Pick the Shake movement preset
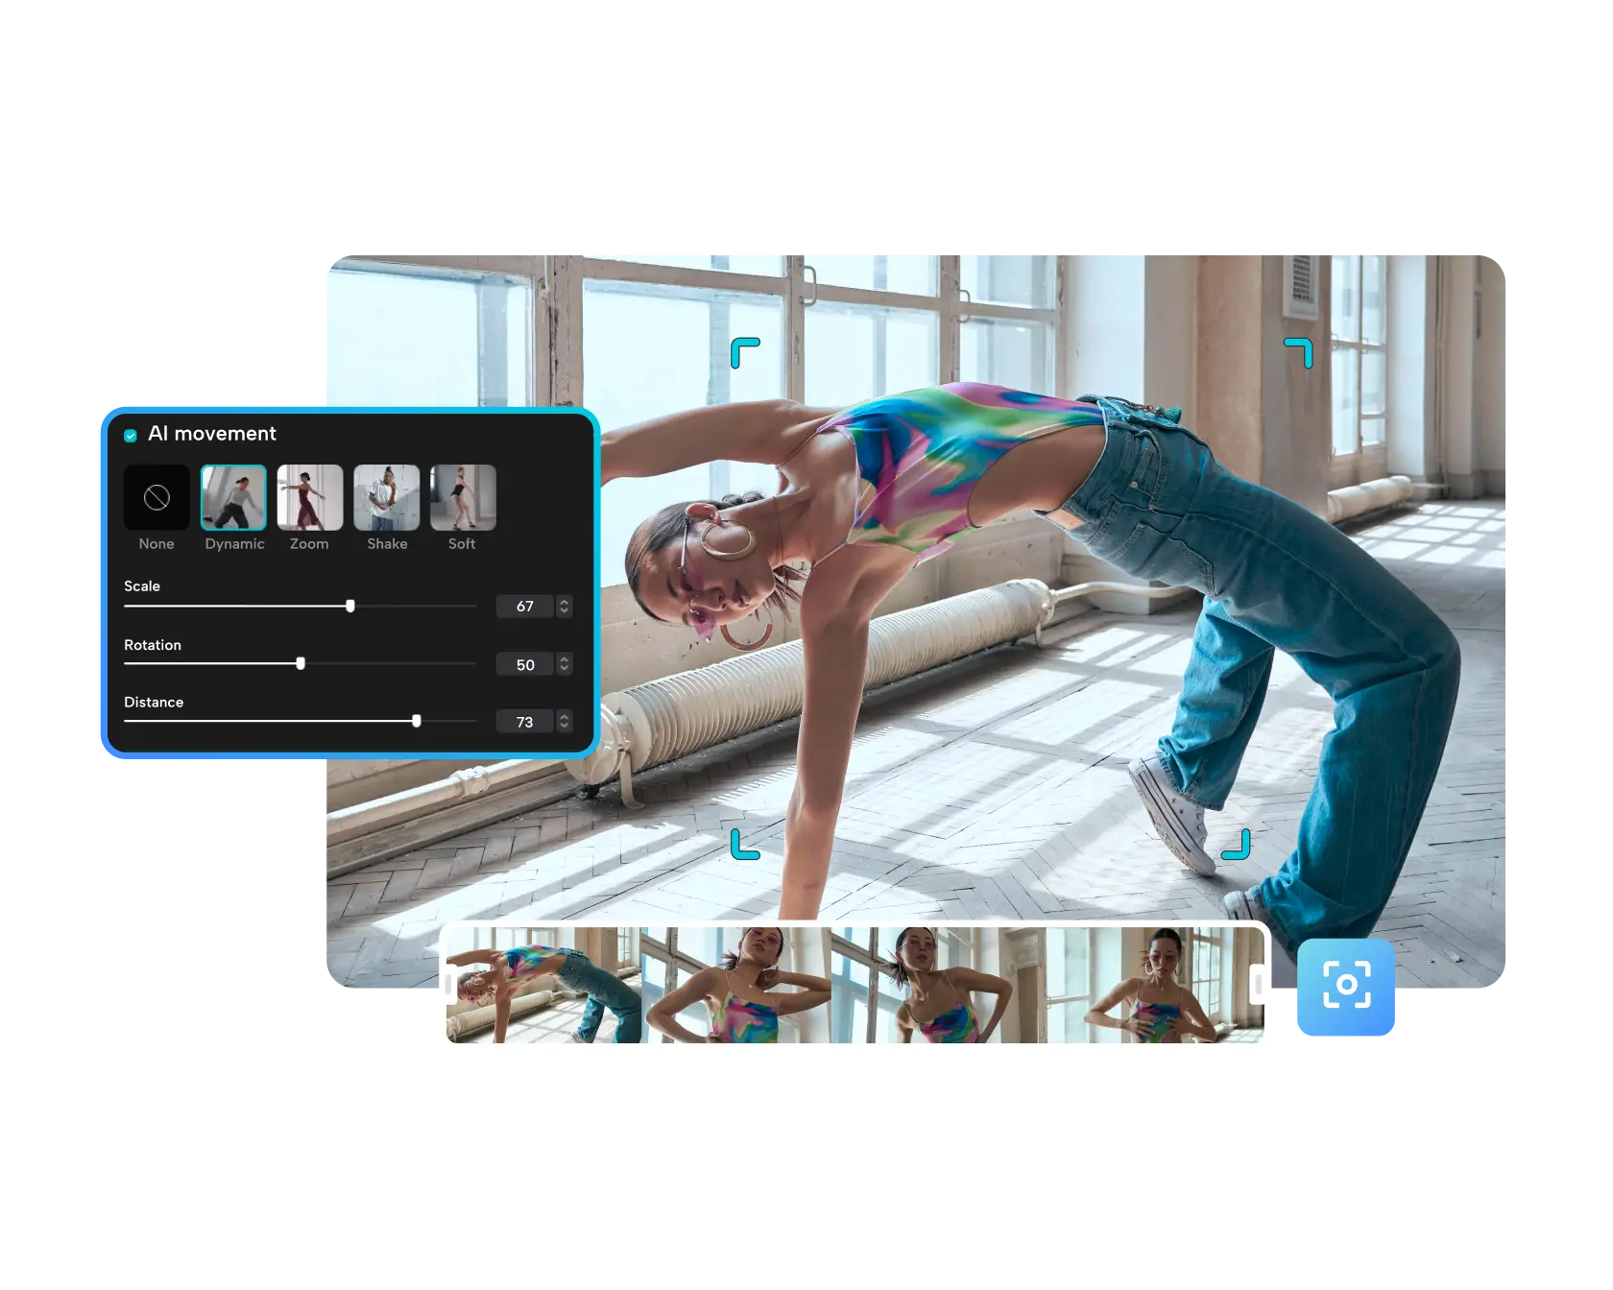This screenshot has height=1290, width=1613. click(x=386, y=497)
